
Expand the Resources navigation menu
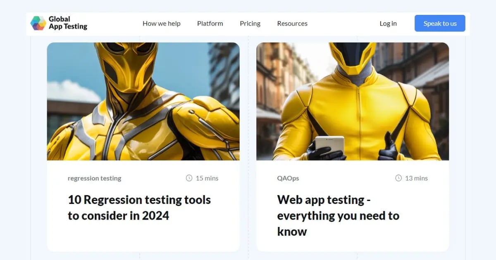click(x=292, y=24)
